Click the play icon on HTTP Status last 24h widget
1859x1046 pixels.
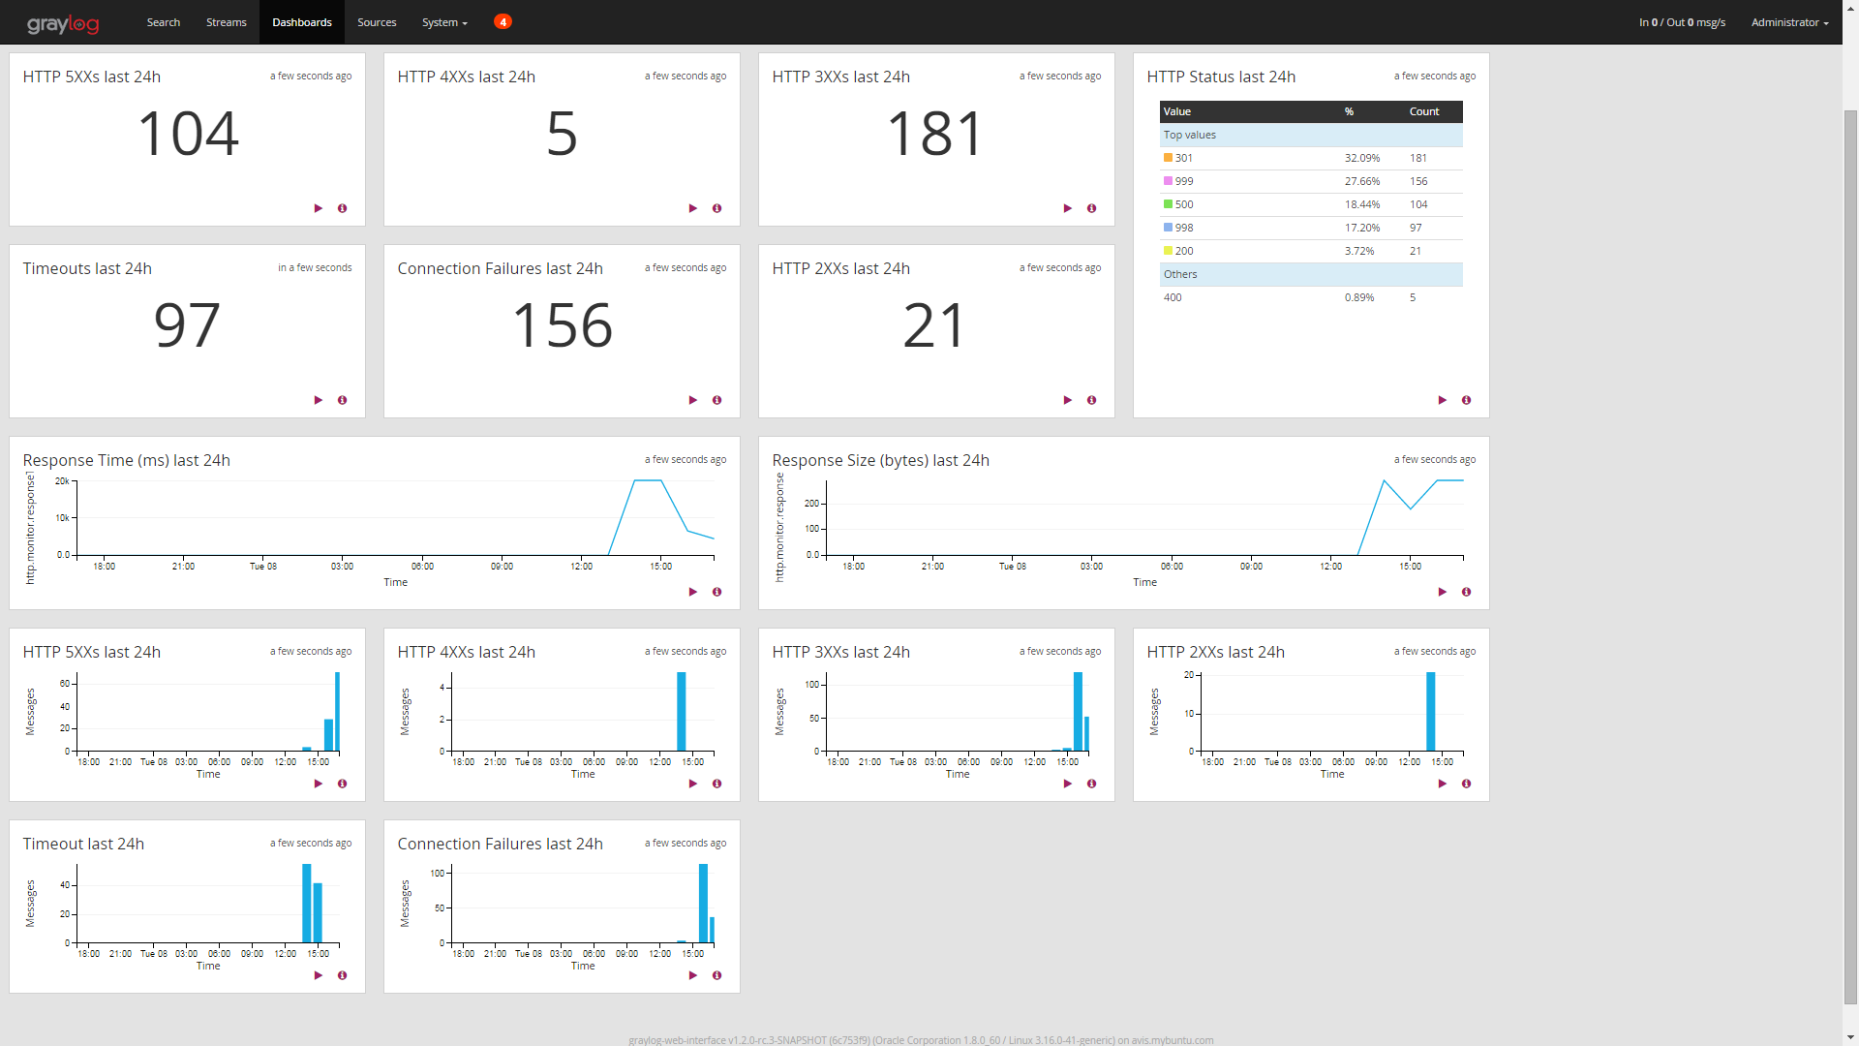click(x=1442, y=400)
